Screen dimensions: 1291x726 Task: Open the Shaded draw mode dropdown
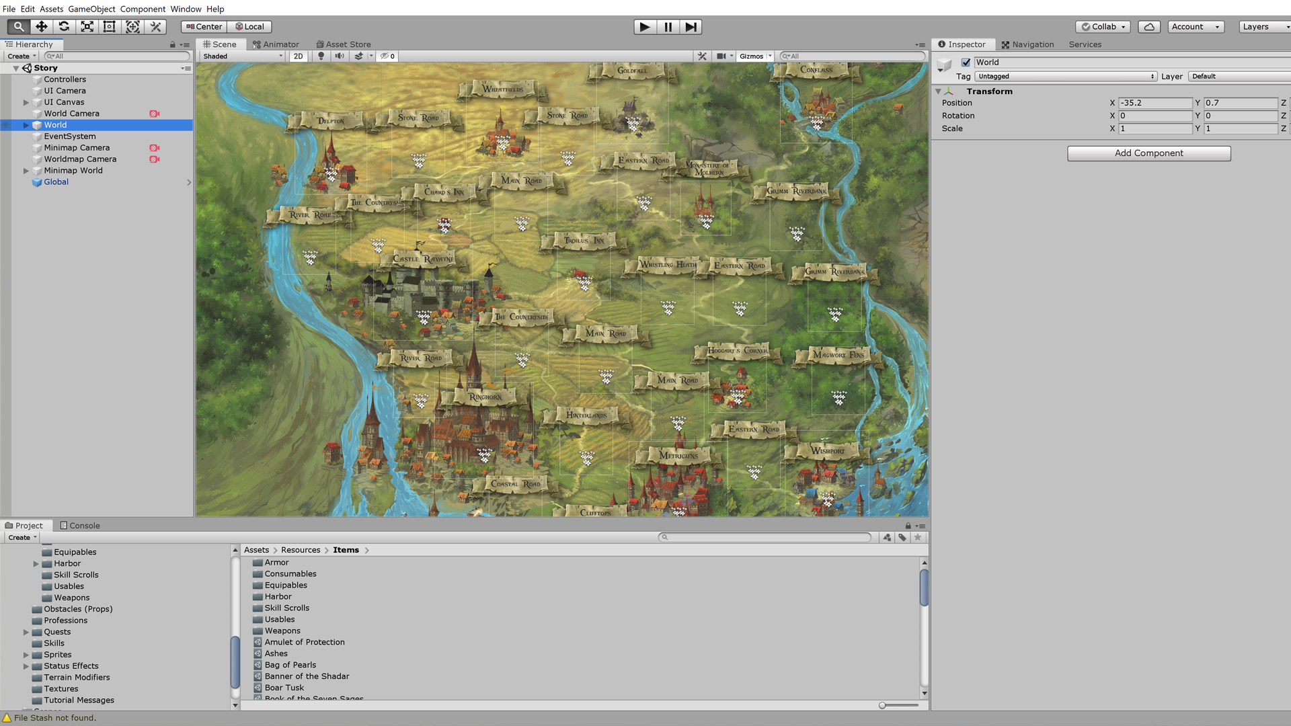pos(243,56)
